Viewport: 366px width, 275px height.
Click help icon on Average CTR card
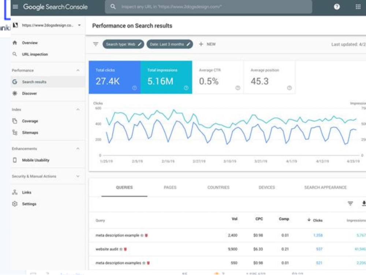click(x=238, y=88)
